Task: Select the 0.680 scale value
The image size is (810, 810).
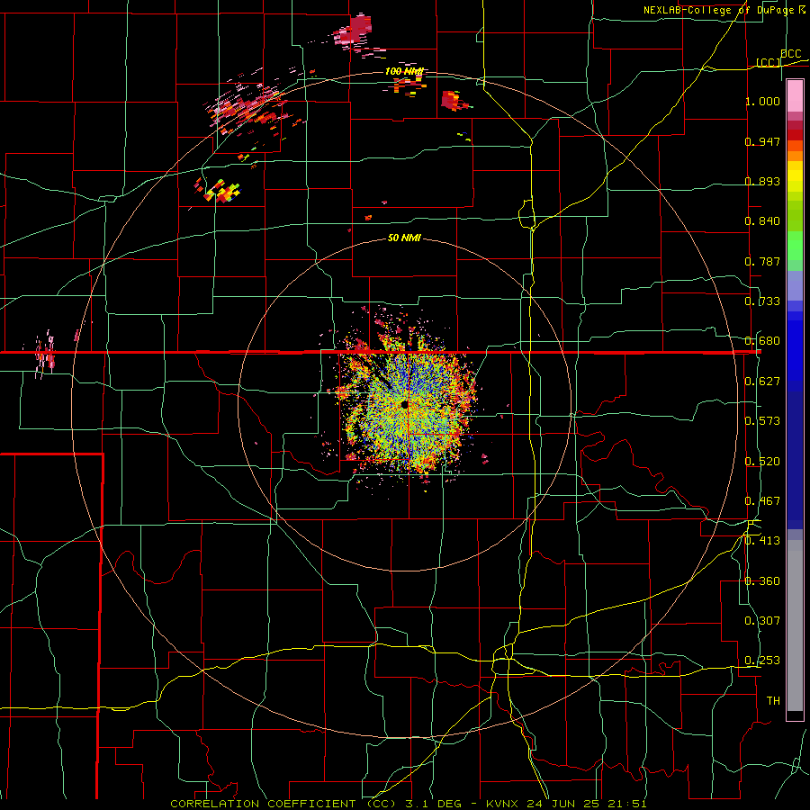Action: pyautogui.click(x=762, y=341)
